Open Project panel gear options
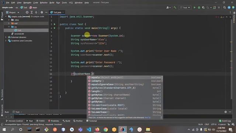This screenshot has height=133, width=236. 42,12
